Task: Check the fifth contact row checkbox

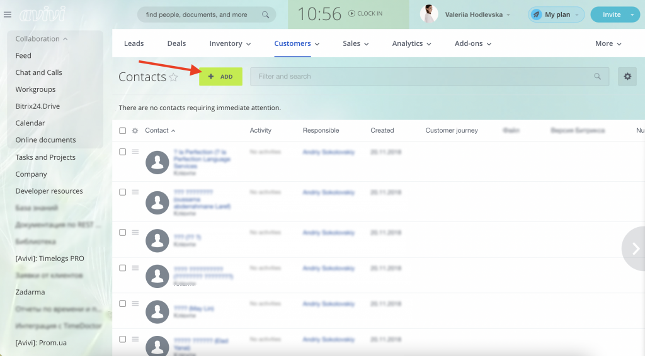Action: pyautogui.click(x=123, y=304)
